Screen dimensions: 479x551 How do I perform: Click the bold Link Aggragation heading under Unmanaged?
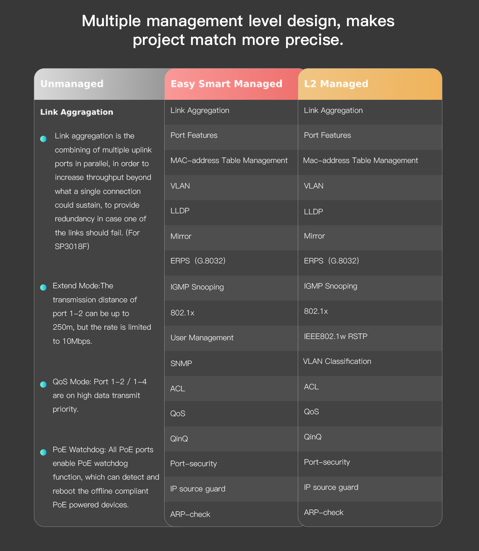click(77, 112)
